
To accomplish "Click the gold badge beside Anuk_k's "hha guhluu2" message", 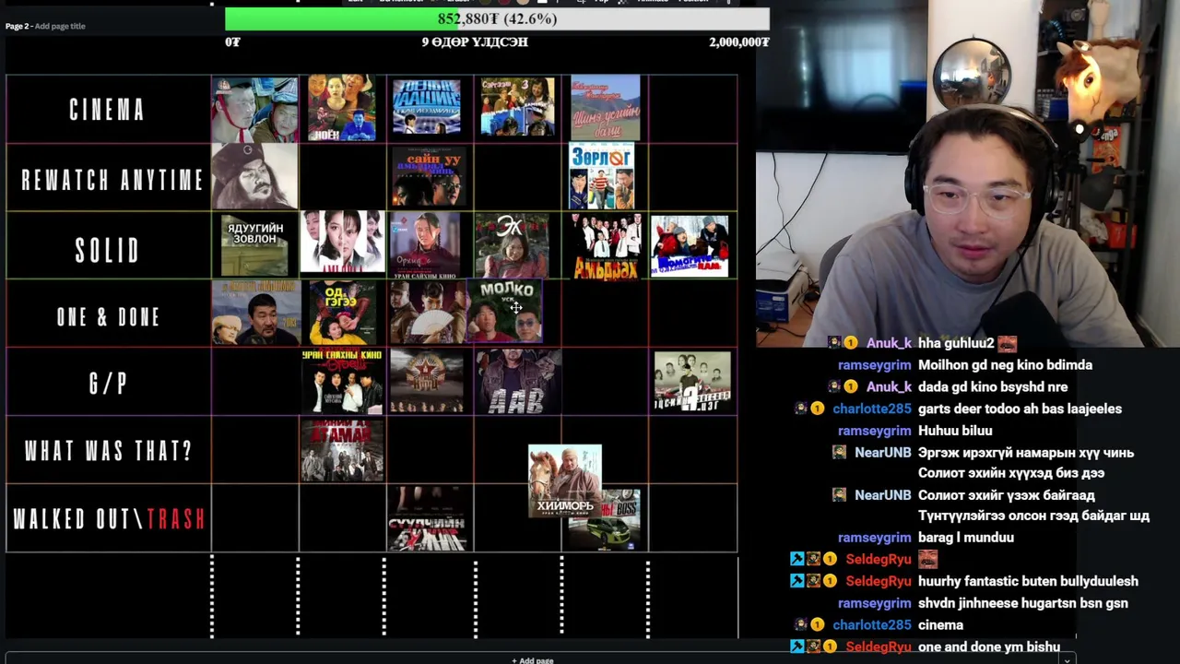I will point(850,343).
